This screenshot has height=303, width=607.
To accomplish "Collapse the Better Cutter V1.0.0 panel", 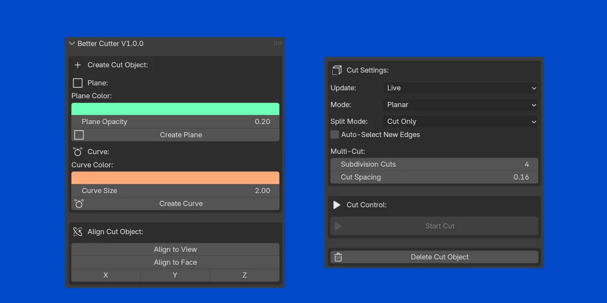I will tap(72, 43).
